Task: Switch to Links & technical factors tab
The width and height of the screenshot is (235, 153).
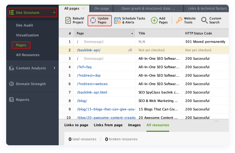Action: click(x=207, y=9)
